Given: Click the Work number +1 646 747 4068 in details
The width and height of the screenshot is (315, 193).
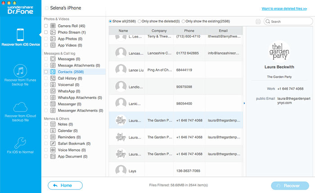Looking at the screenshot, I should tap(290, 89).
